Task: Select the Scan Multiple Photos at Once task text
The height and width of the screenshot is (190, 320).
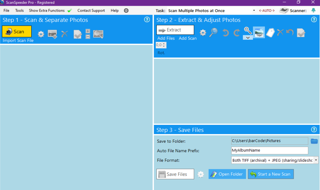Action: (196, 11)
